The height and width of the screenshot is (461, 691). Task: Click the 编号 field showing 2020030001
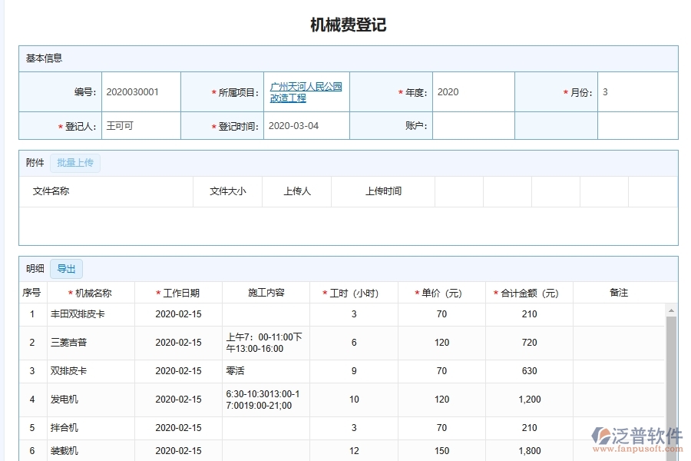coord(141,91)
